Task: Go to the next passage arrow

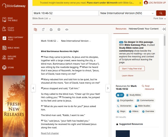Action: 108,88
